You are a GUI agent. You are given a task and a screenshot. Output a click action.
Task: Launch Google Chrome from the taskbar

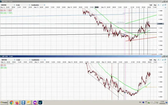tap(12, 103)
